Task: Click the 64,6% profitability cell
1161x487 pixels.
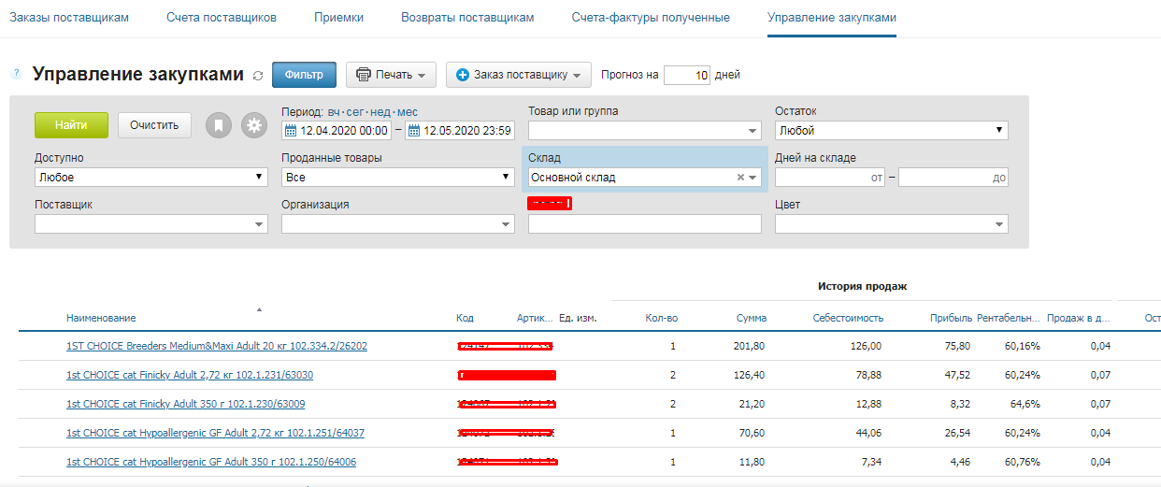Action: 1025,404
